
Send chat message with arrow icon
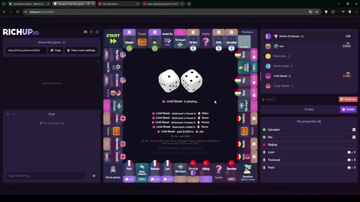(x=94, y=176)
